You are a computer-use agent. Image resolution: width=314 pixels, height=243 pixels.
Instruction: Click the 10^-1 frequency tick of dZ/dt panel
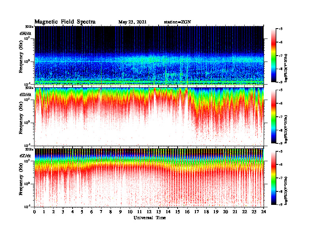[27, 206]
